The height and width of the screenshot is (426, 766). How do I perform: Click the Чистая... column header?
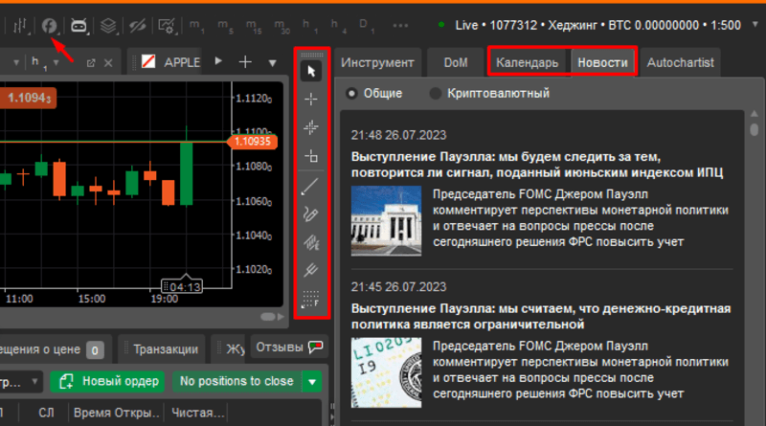point(197,413)
